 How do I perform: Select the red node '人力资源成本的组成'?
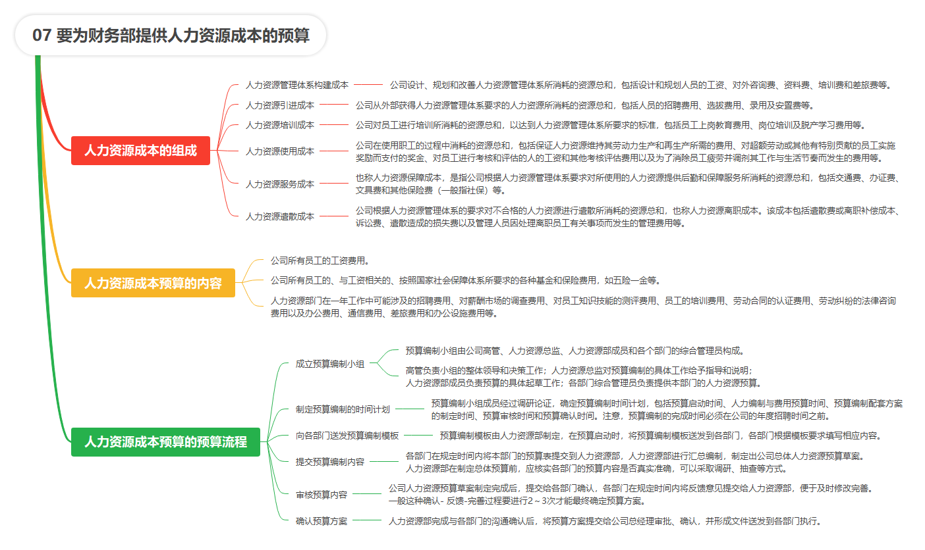coord(140,151)
